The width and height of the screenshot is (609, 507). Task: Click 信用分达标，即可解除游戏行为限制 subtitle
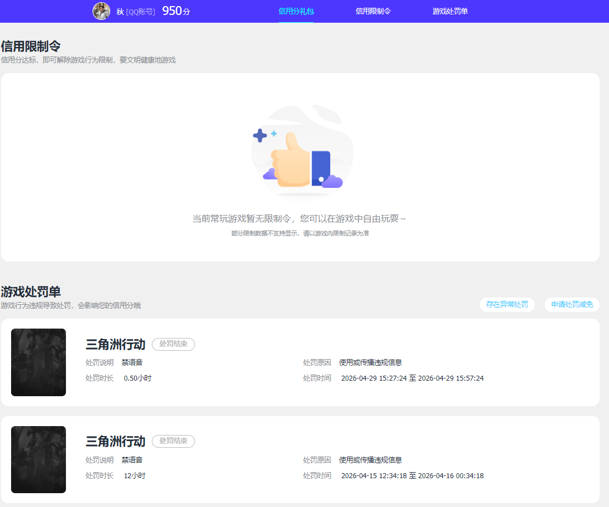pyautogui.click(x=88, y=60)
